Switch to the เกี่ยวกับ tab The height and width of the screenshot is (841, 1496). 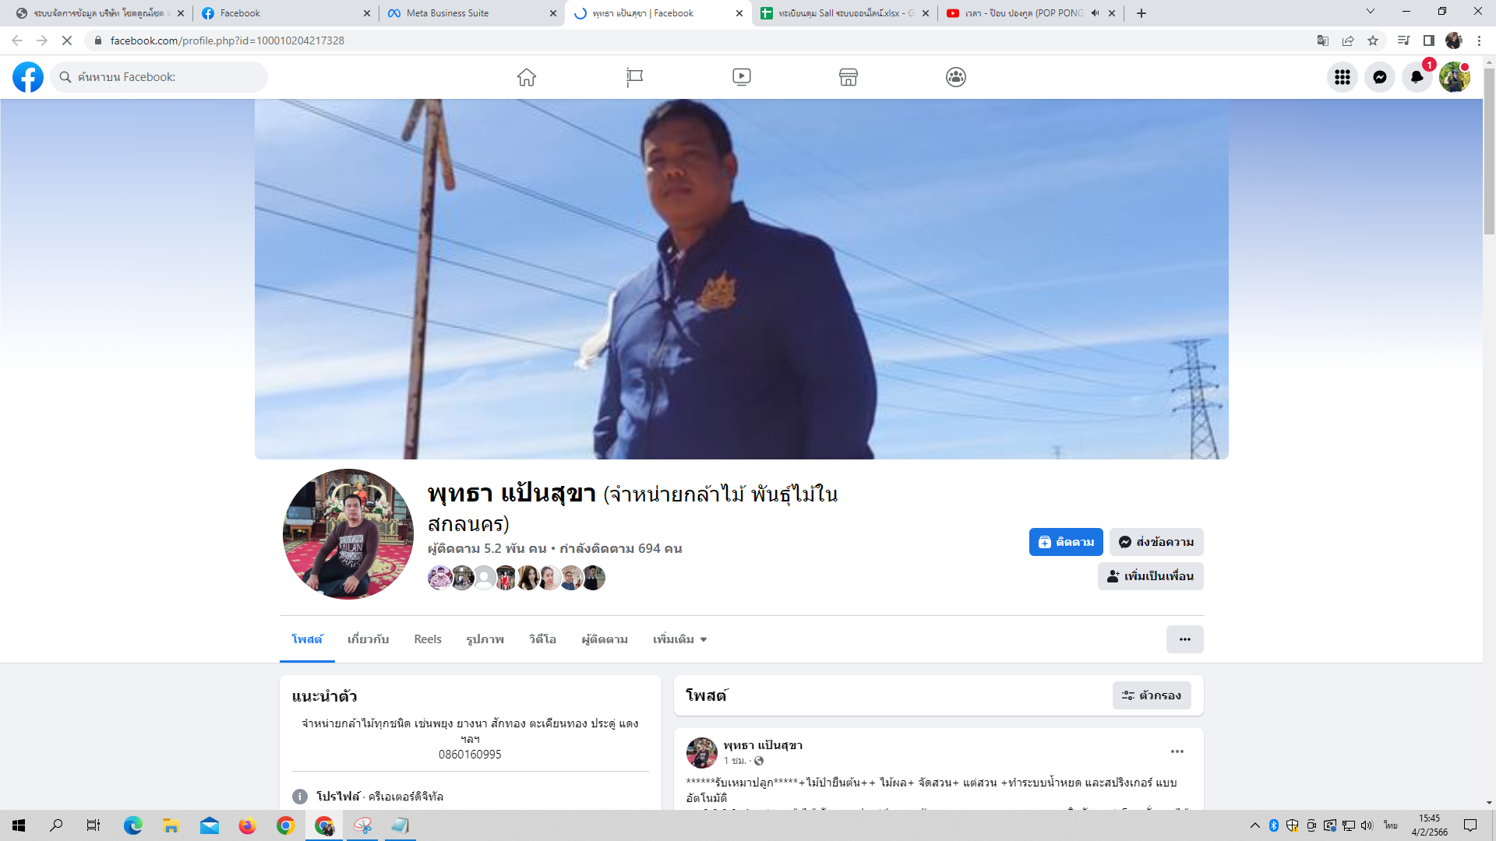point(368,639)
